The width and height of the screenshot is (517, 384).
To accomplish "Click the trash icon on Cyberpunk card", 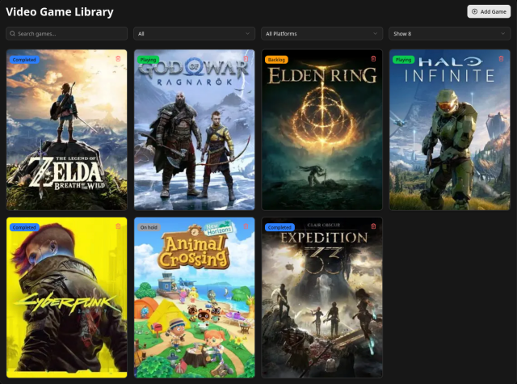I will [118, 226].
